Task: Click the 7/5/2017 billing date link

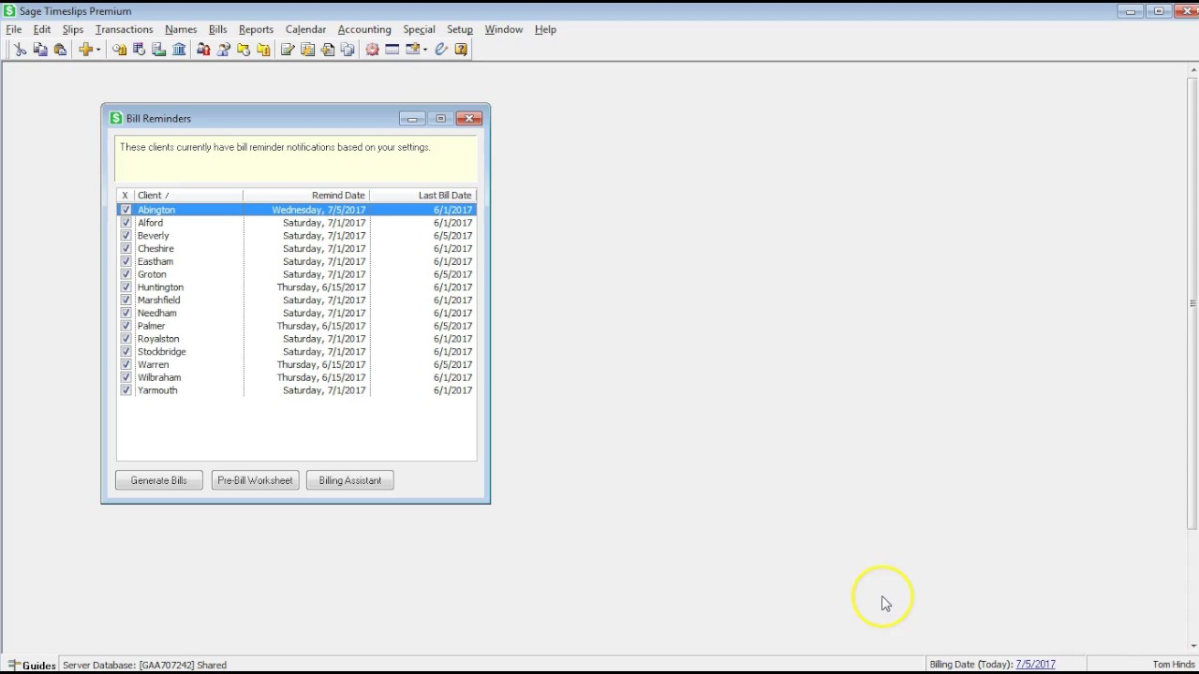Action: (x=1035, y=665)
